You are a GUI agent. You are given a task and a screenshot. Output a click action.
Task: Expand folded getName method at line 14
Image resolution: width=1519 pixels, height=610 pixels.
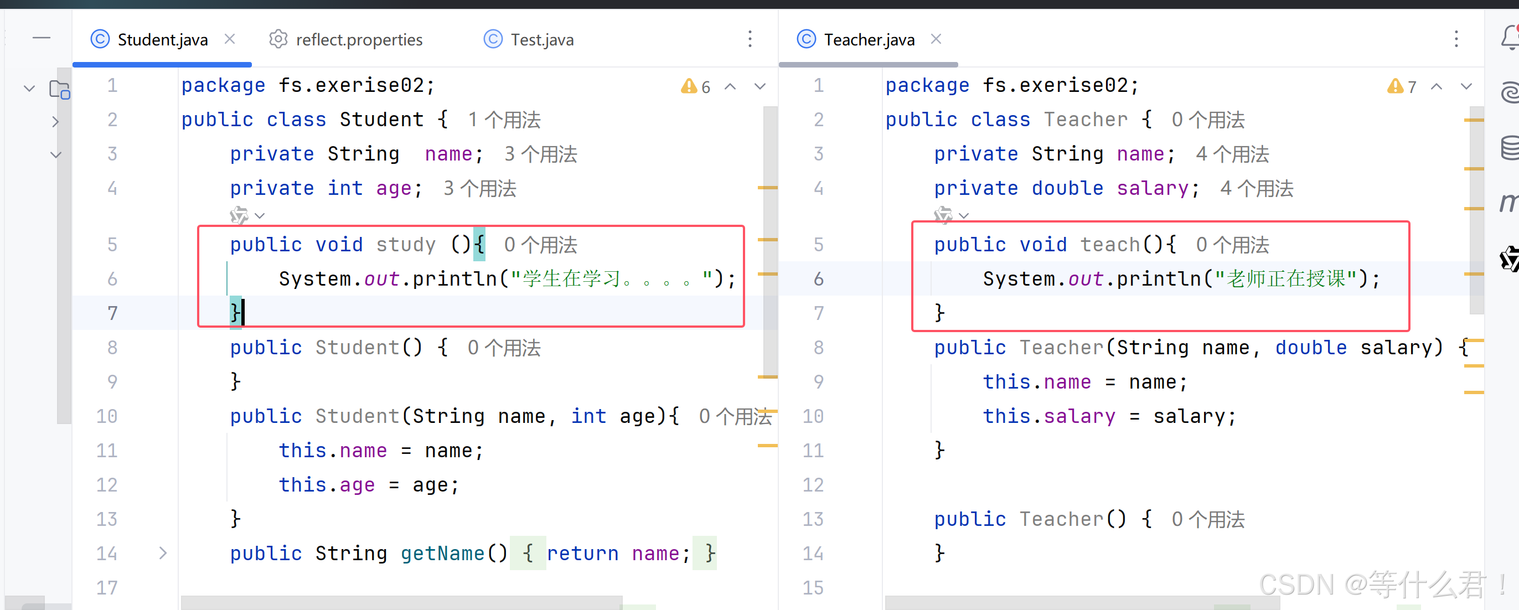tap(163, 553)
